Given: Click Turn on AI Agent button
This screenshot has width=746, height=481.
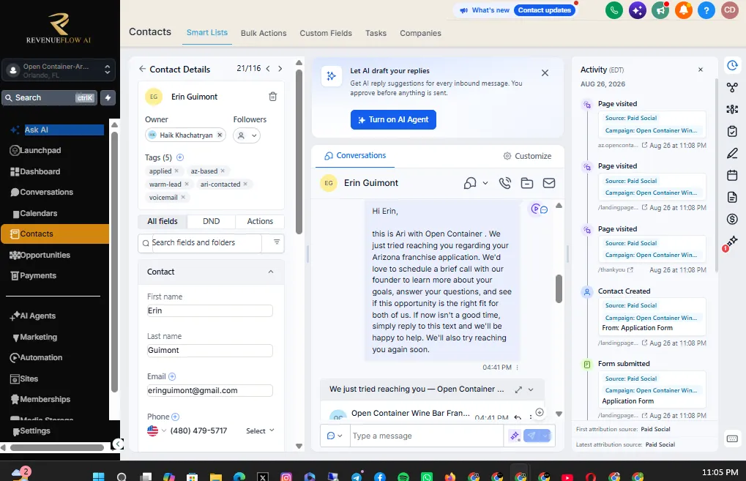Looking at the screenshot, I should (x=393, y=120).
